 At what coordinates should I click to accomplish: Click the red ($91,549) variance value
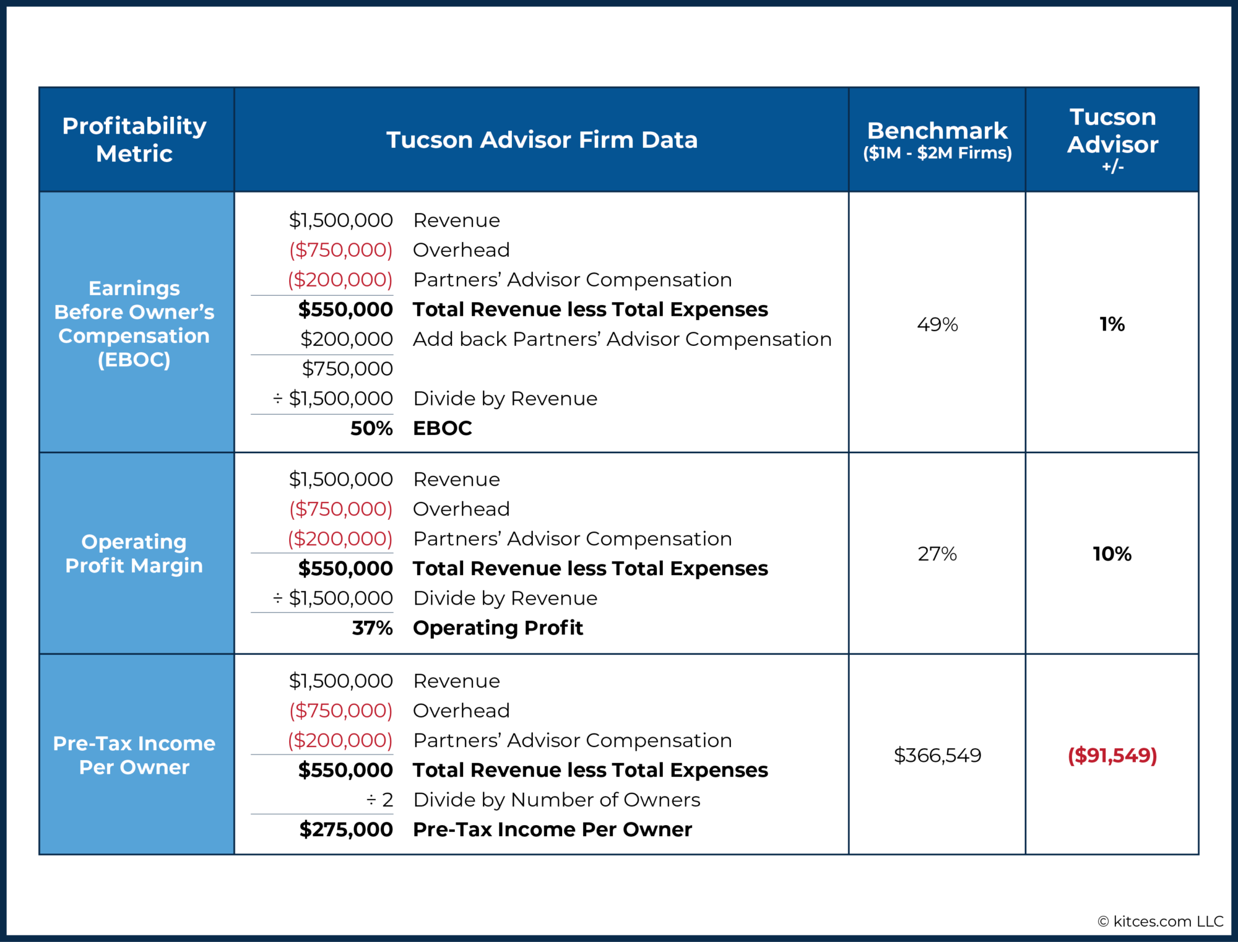pyautogui.click(x=1112, y=755)
